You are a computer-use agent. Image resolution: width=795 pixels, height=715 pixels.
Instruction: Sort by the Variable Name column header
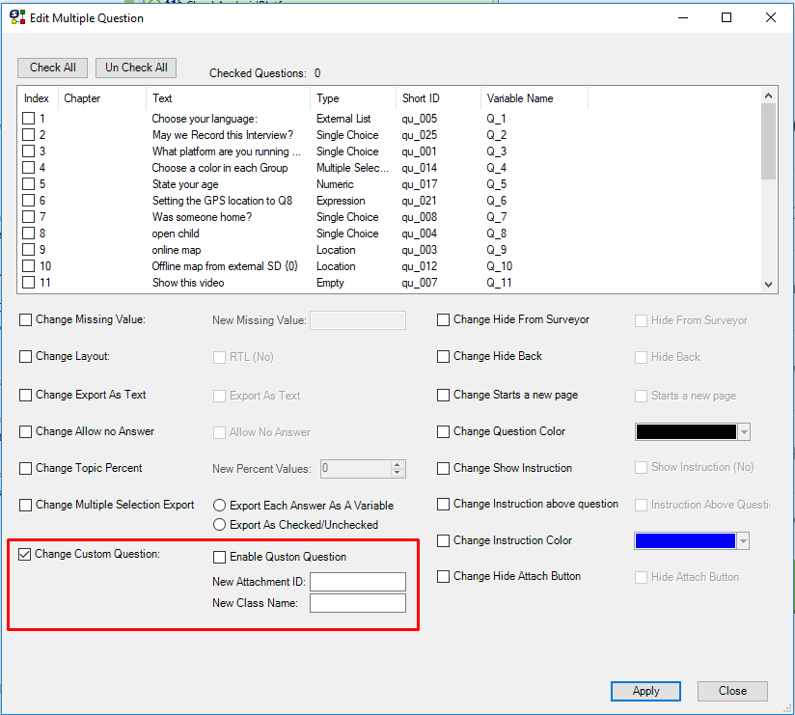tap(535, 98)
